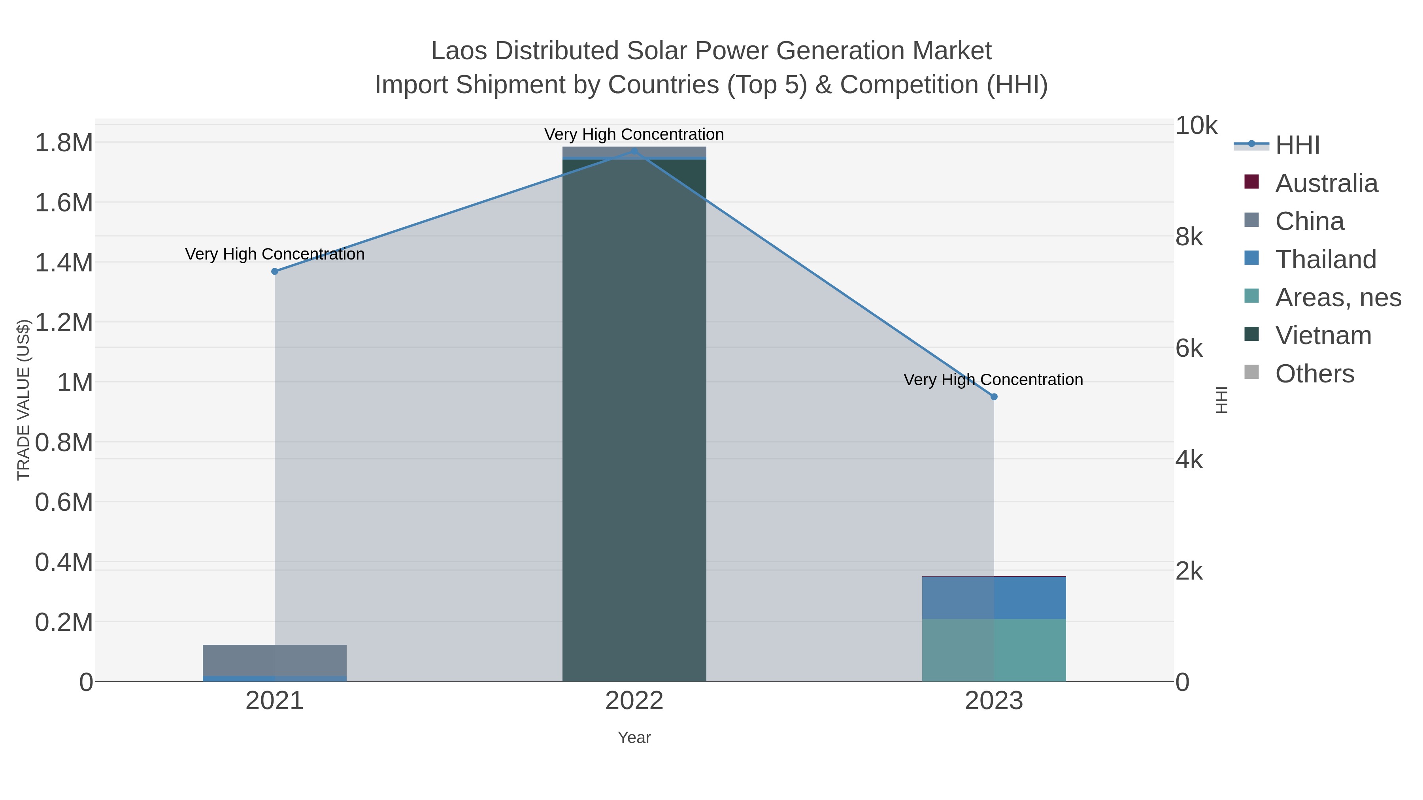Click the 2022 Very High Concentration annotation
The height and width of the screenshot is (800, 1423).
[x=634, y=135]
